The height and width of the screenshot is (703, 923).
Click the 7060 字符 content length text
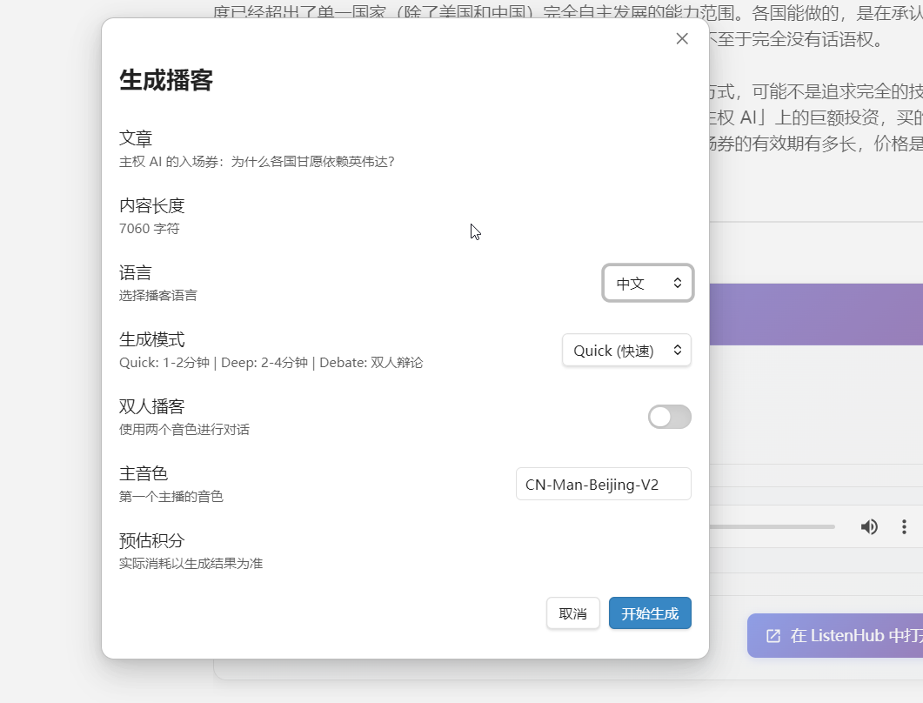[x=150, y=229]
